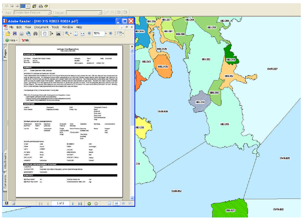Image resolution: width=304 pixels, height=220 pixels.
Task: Open Search with the binoculars icon
Action: tap(35, 33)
